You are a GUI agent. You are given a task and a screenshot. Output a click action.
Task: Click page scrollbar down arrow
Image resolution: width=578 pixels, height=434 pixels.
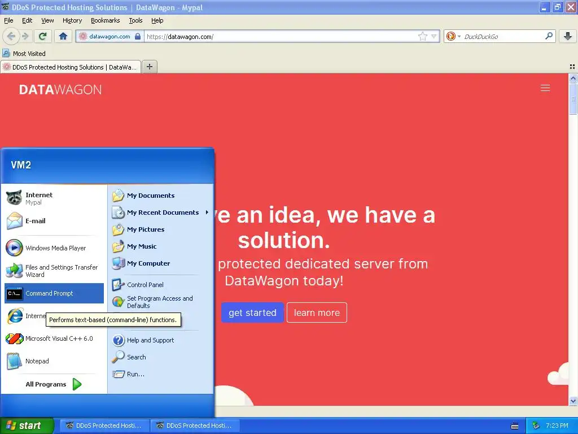573,401
